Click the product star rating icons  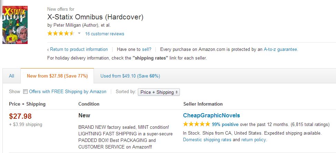coord(60,34)
